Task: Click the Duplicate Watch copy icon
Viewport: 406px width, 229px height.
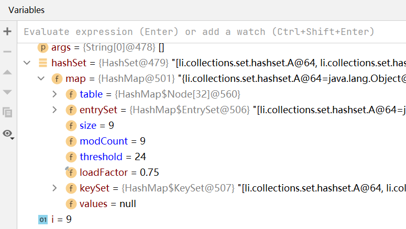Action: pos(7,113)
